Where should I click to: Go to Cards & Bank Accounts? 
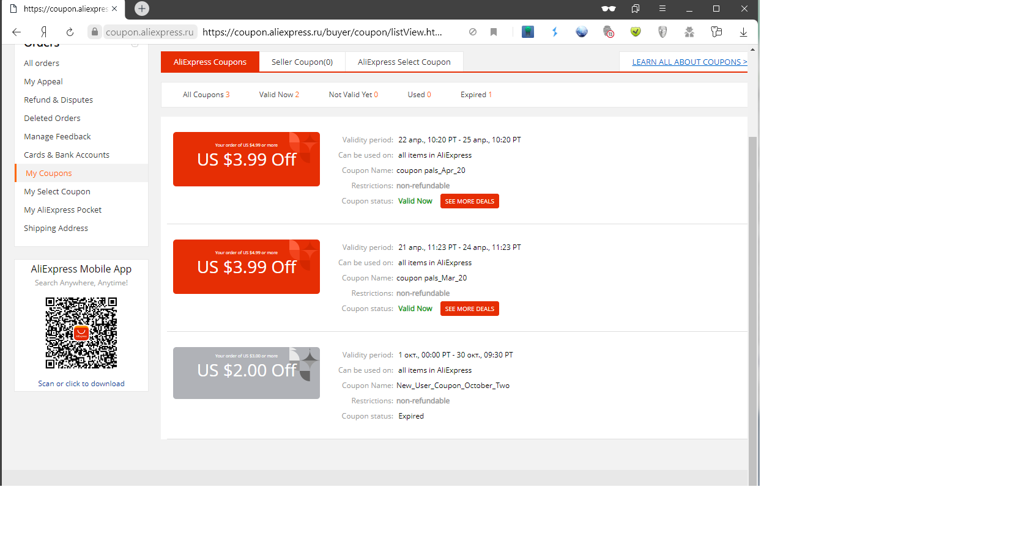(67, 155)
